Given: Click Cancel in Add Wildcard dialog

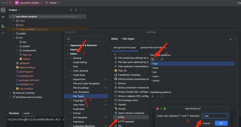Looking at the screenshot, I should coord(206,123).
